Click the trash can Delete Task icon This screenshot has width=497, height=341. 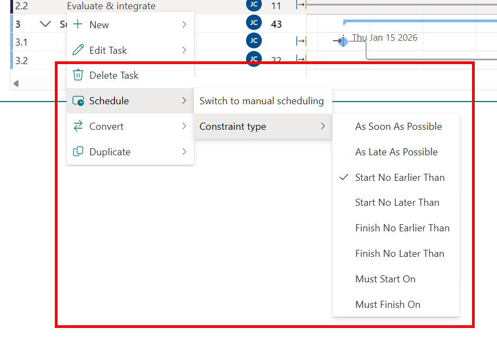78,75
